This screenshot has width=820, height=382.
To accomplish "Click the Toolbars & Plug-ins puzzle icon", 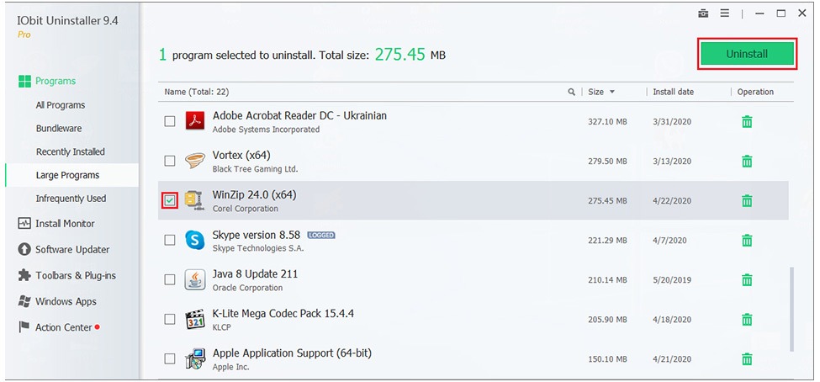I will 24,275.
